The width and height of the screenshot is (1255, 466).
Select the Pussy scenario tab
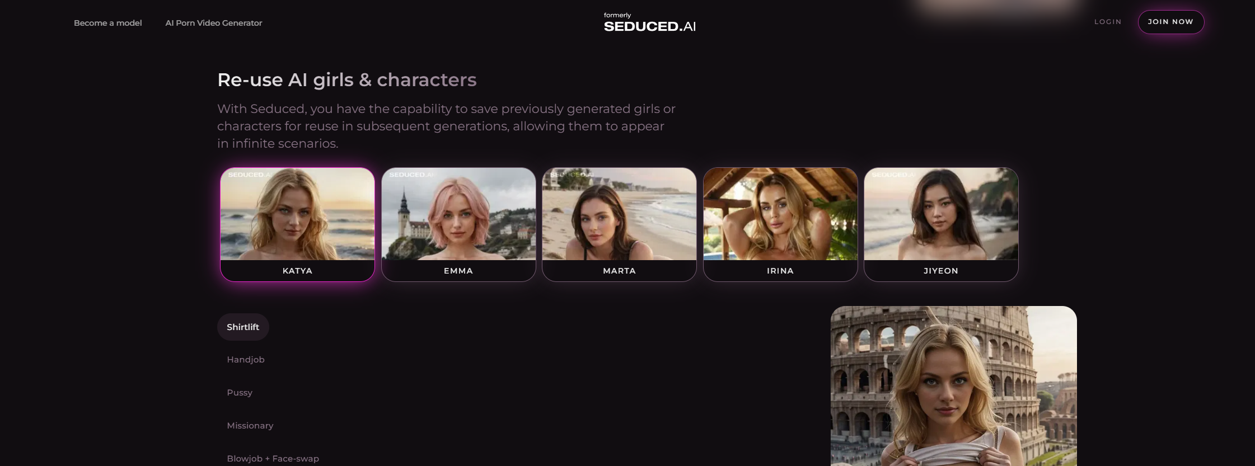click(240, 393)
